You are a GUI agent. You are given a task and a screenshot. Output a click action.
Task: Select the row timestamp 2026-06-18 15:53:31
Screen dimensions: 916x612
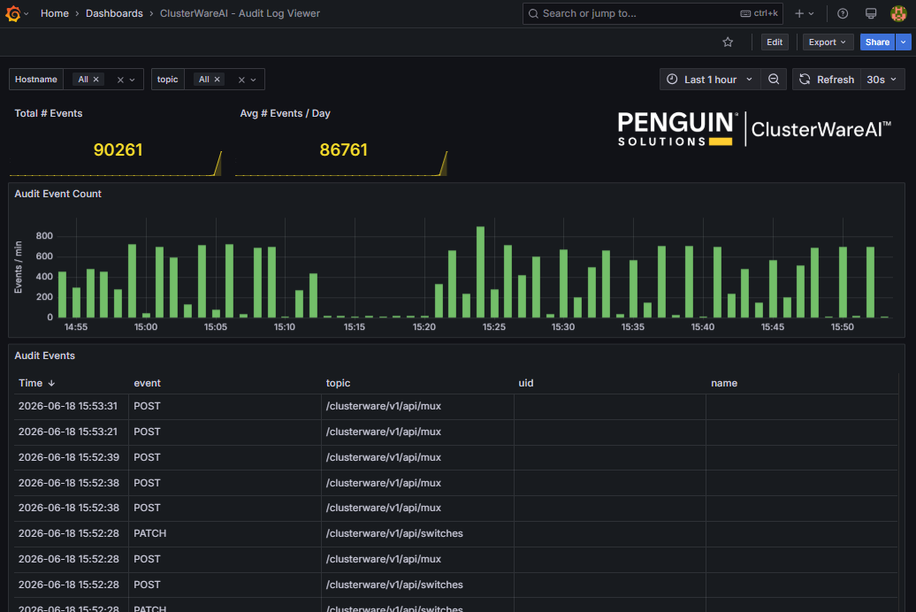point(68,406)
